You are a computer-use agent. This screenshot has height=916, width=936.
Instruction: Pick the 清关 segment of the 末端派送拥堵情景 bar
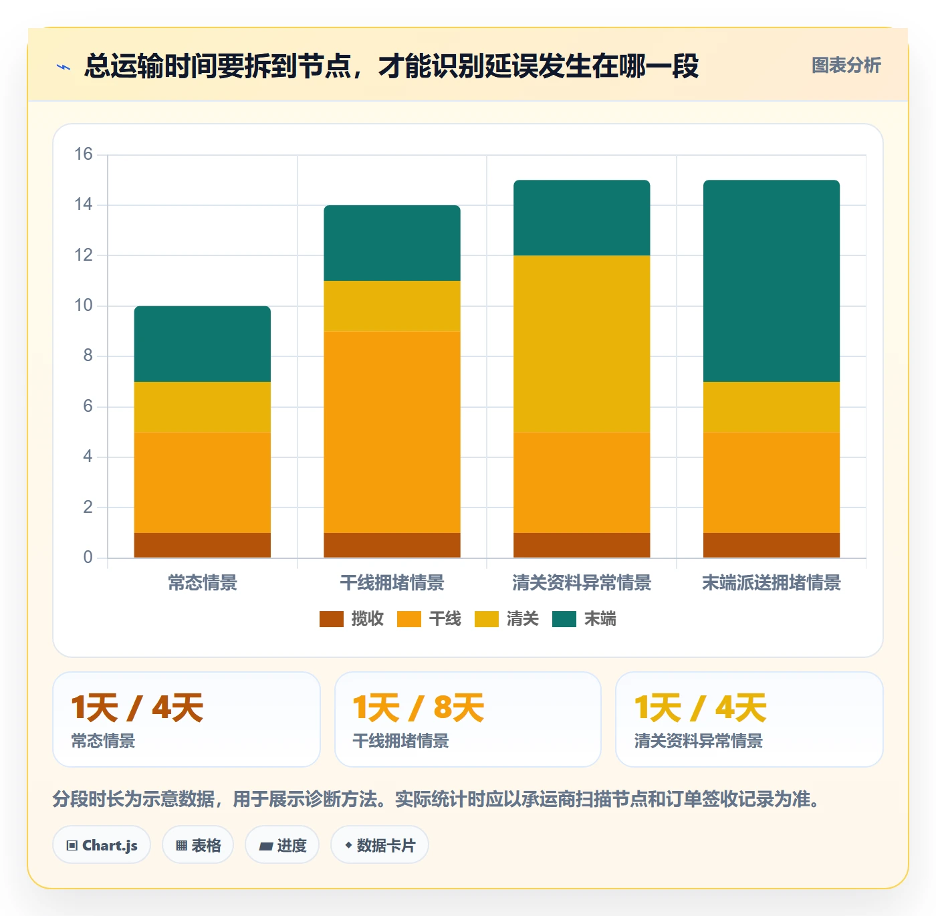point(772,407)
